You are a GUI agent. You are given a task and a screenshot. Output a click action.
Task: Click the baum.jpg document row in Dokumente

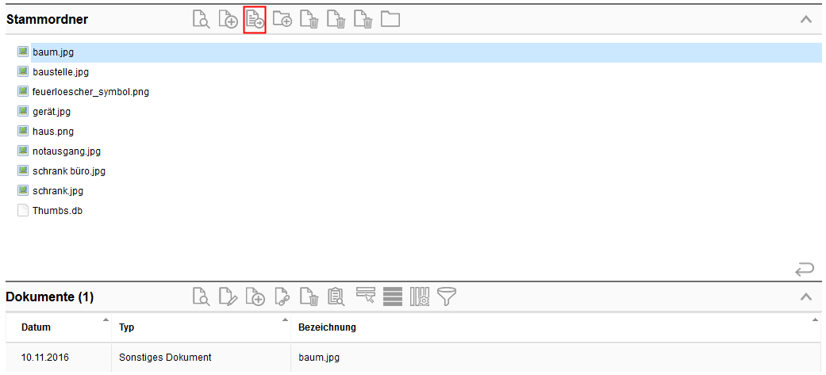click(318, 358)
